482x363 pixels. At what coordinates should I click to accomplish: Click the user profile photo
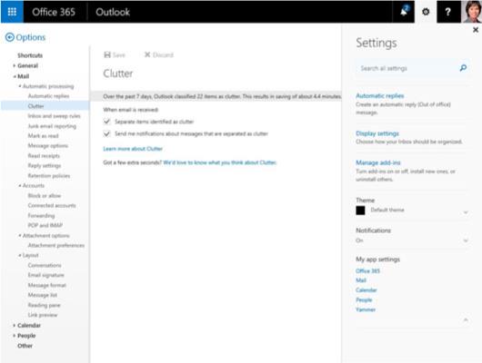(471, 12)
